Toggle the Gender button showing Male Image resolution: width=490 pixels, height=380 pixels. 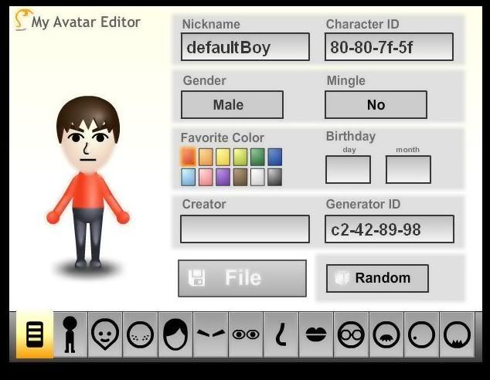point(232,105)
